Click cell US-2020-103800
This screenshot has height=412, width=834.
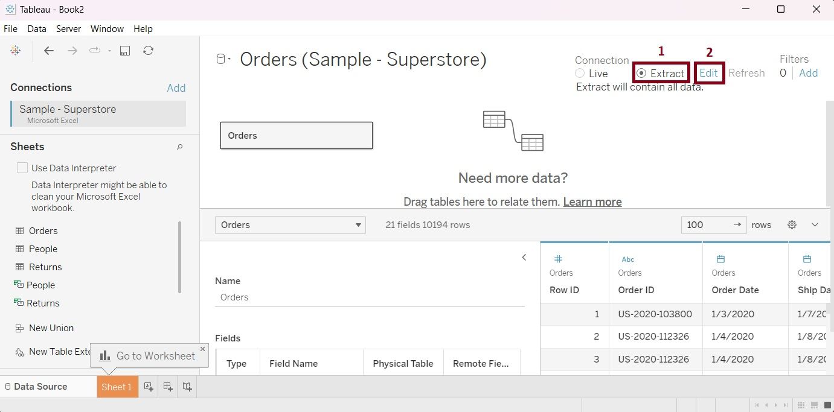pyautogui.click(x=655, y=314)
